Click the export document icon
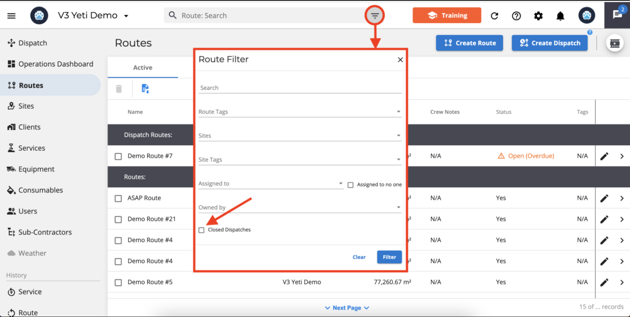This screenshot has height=317, width=630. click(x=145, y=89)
